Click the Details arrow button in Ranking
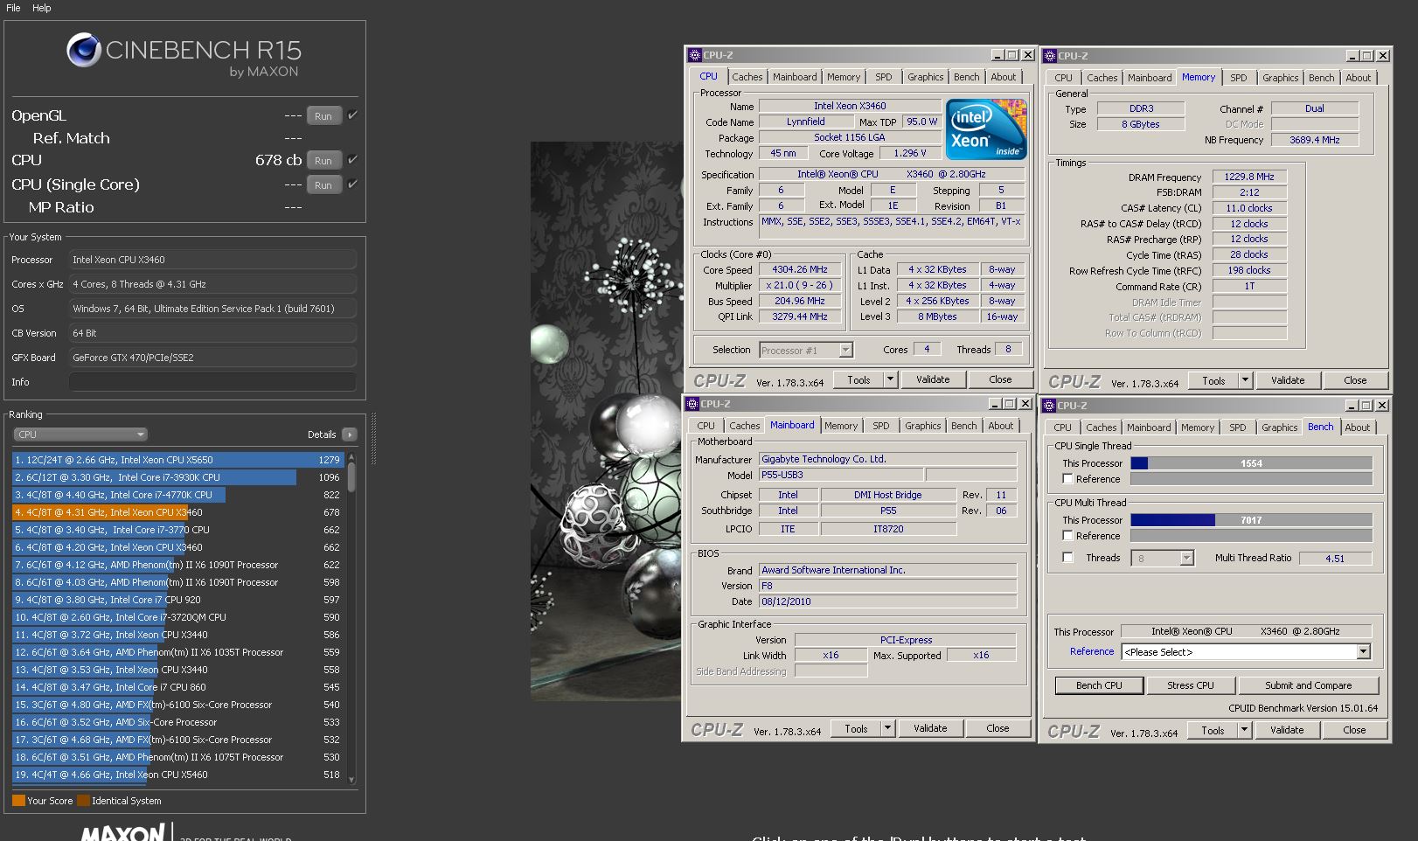Image resolution: width=1418 pixels, height=841 pixels. (350, 434)
